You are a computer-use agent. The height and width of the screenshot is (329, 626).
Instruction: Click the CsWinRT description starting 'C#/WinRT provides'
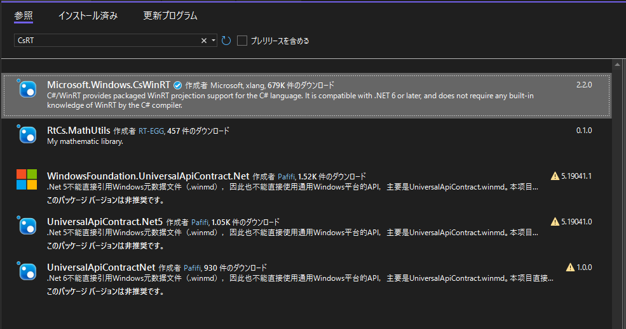click(x=290, y=100)
